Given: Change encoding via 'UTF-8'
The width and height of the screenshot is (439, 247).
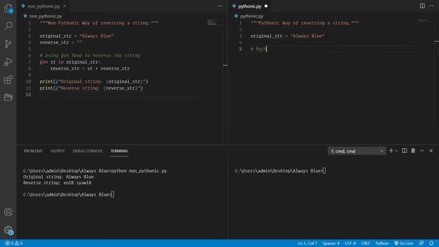Looking at the screenshot, I should [351, 243].
